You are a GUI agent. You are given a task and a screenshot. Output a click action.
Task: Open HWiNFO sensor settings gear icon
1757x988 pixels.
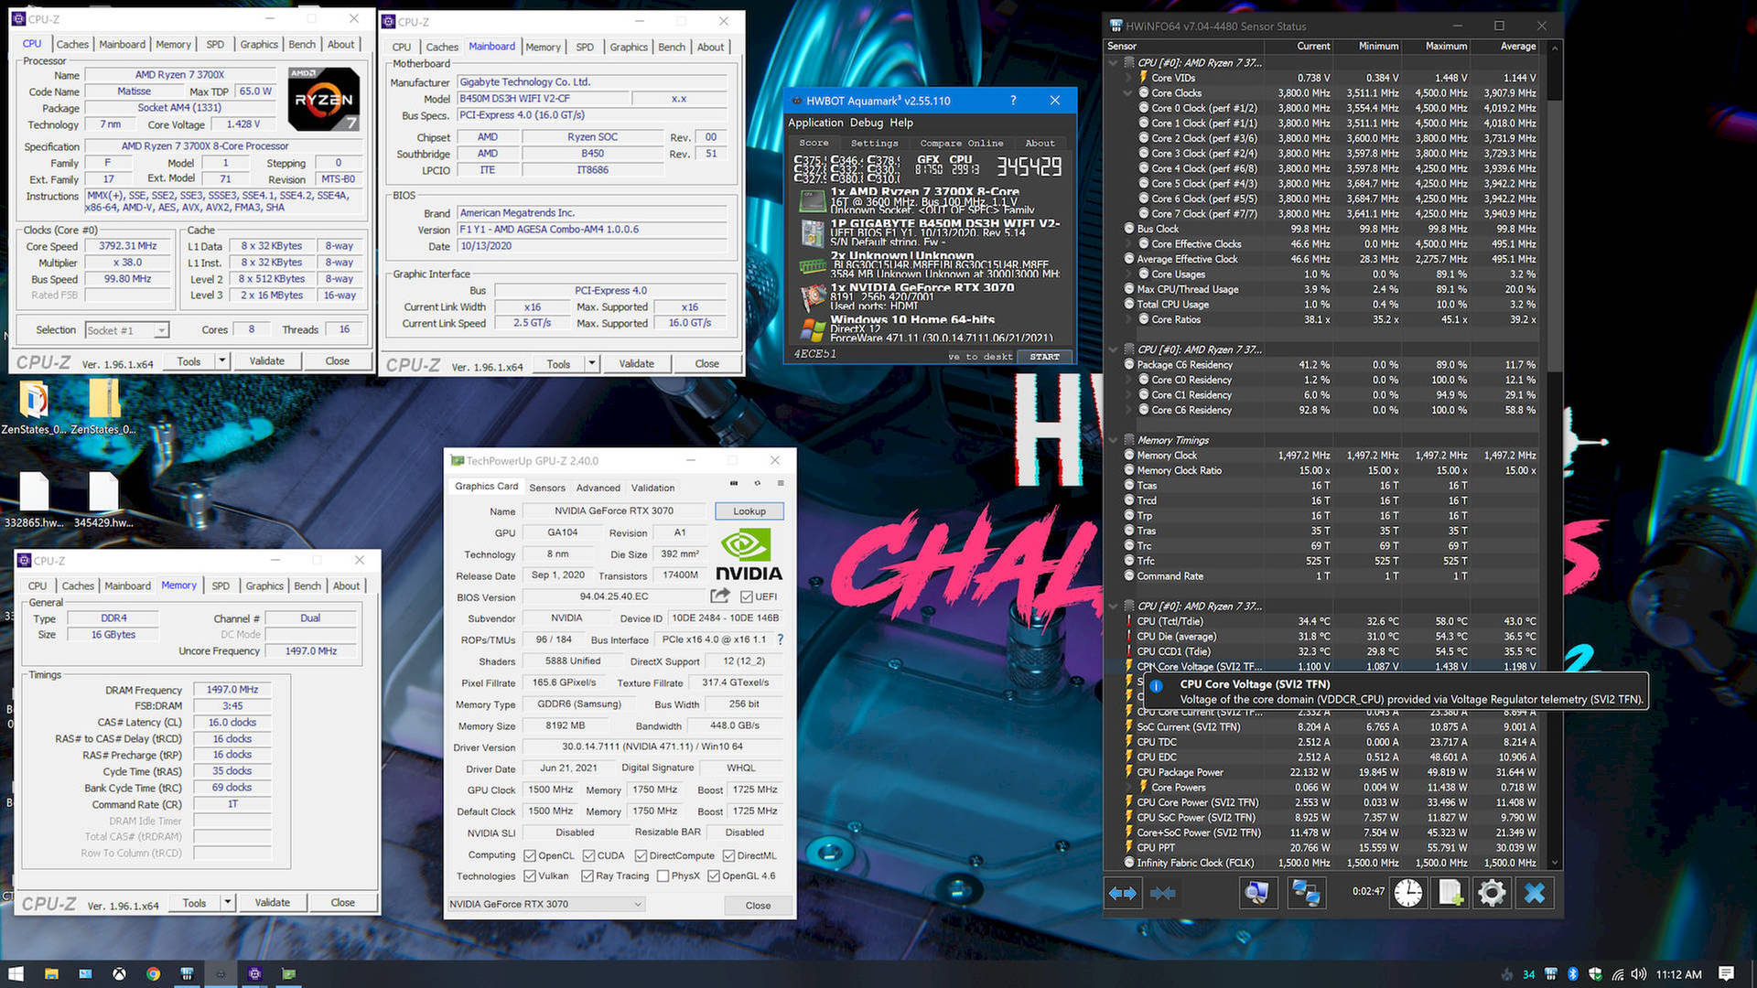[x=1492, y=893]
